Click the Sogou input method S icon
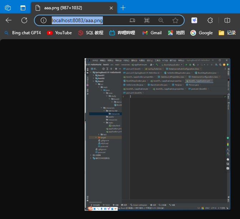The width and height of the screenshot is (240, 219). point(90,209)
